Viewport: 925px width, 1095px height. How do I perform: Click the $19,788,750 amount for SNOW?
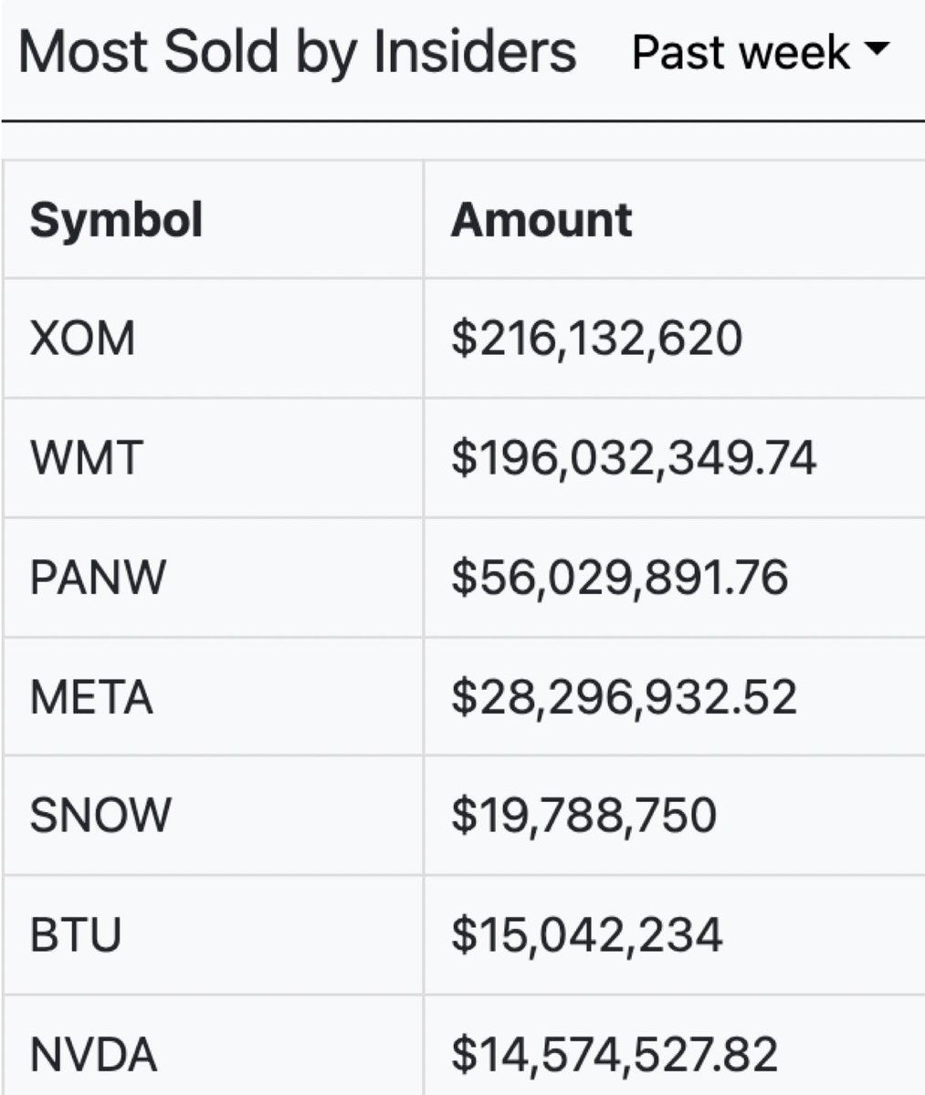click(583, 815)
